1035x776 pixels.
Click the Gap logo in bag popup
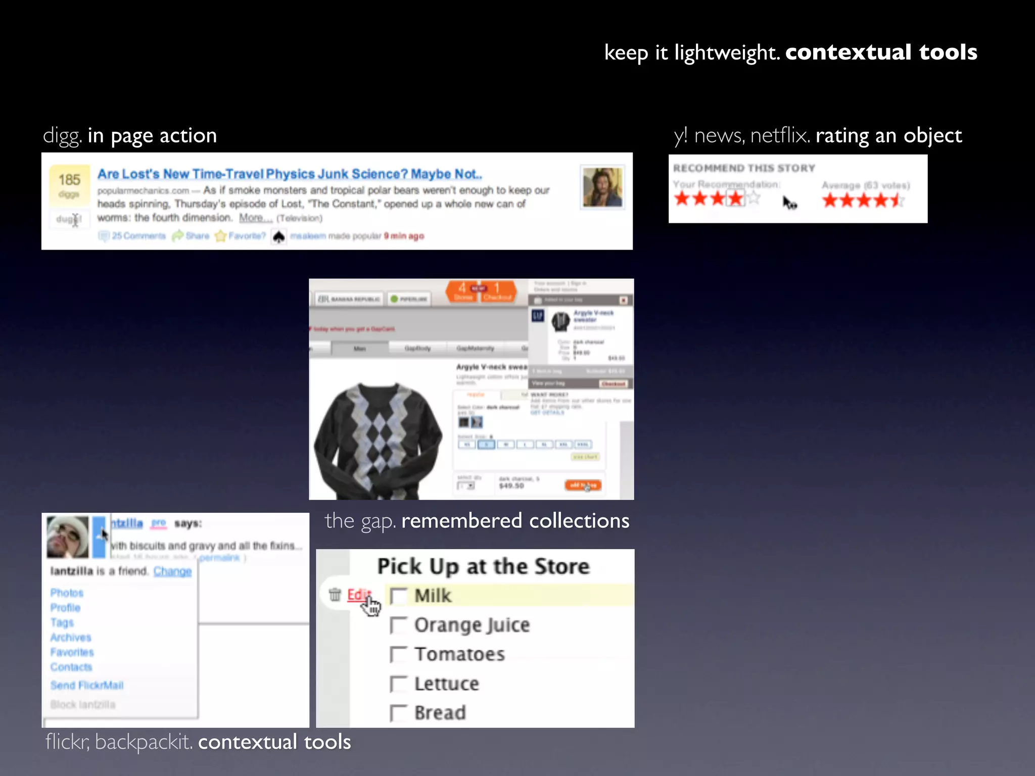point(538,316)
